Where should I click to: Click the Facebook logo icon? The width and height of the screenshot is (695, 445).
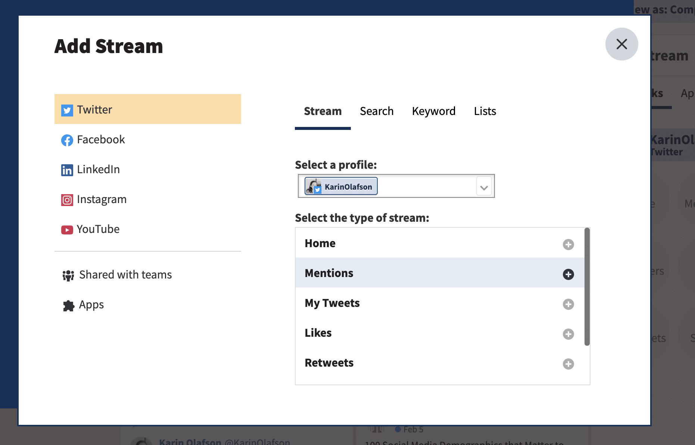coord(67,140)
